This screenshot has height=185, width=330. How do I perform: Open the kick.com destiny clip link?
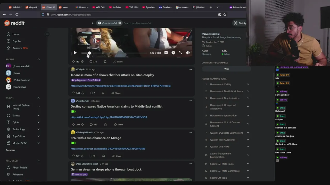click(x=109, y=117)
